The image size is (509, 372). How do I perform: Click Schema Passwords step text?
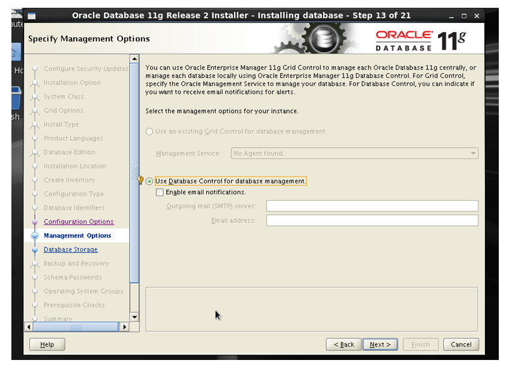click(x=73, y=278)
